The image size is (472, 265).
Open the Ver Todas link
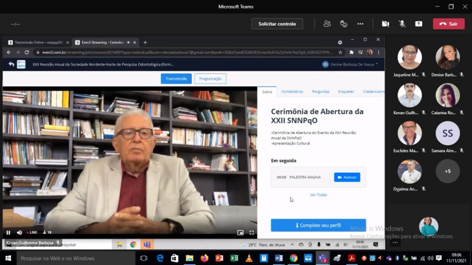(318, 195)
